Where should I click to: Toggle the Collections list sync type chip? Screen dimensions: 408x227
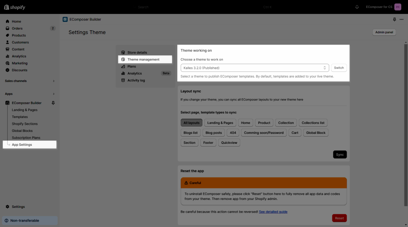[313, 123]
